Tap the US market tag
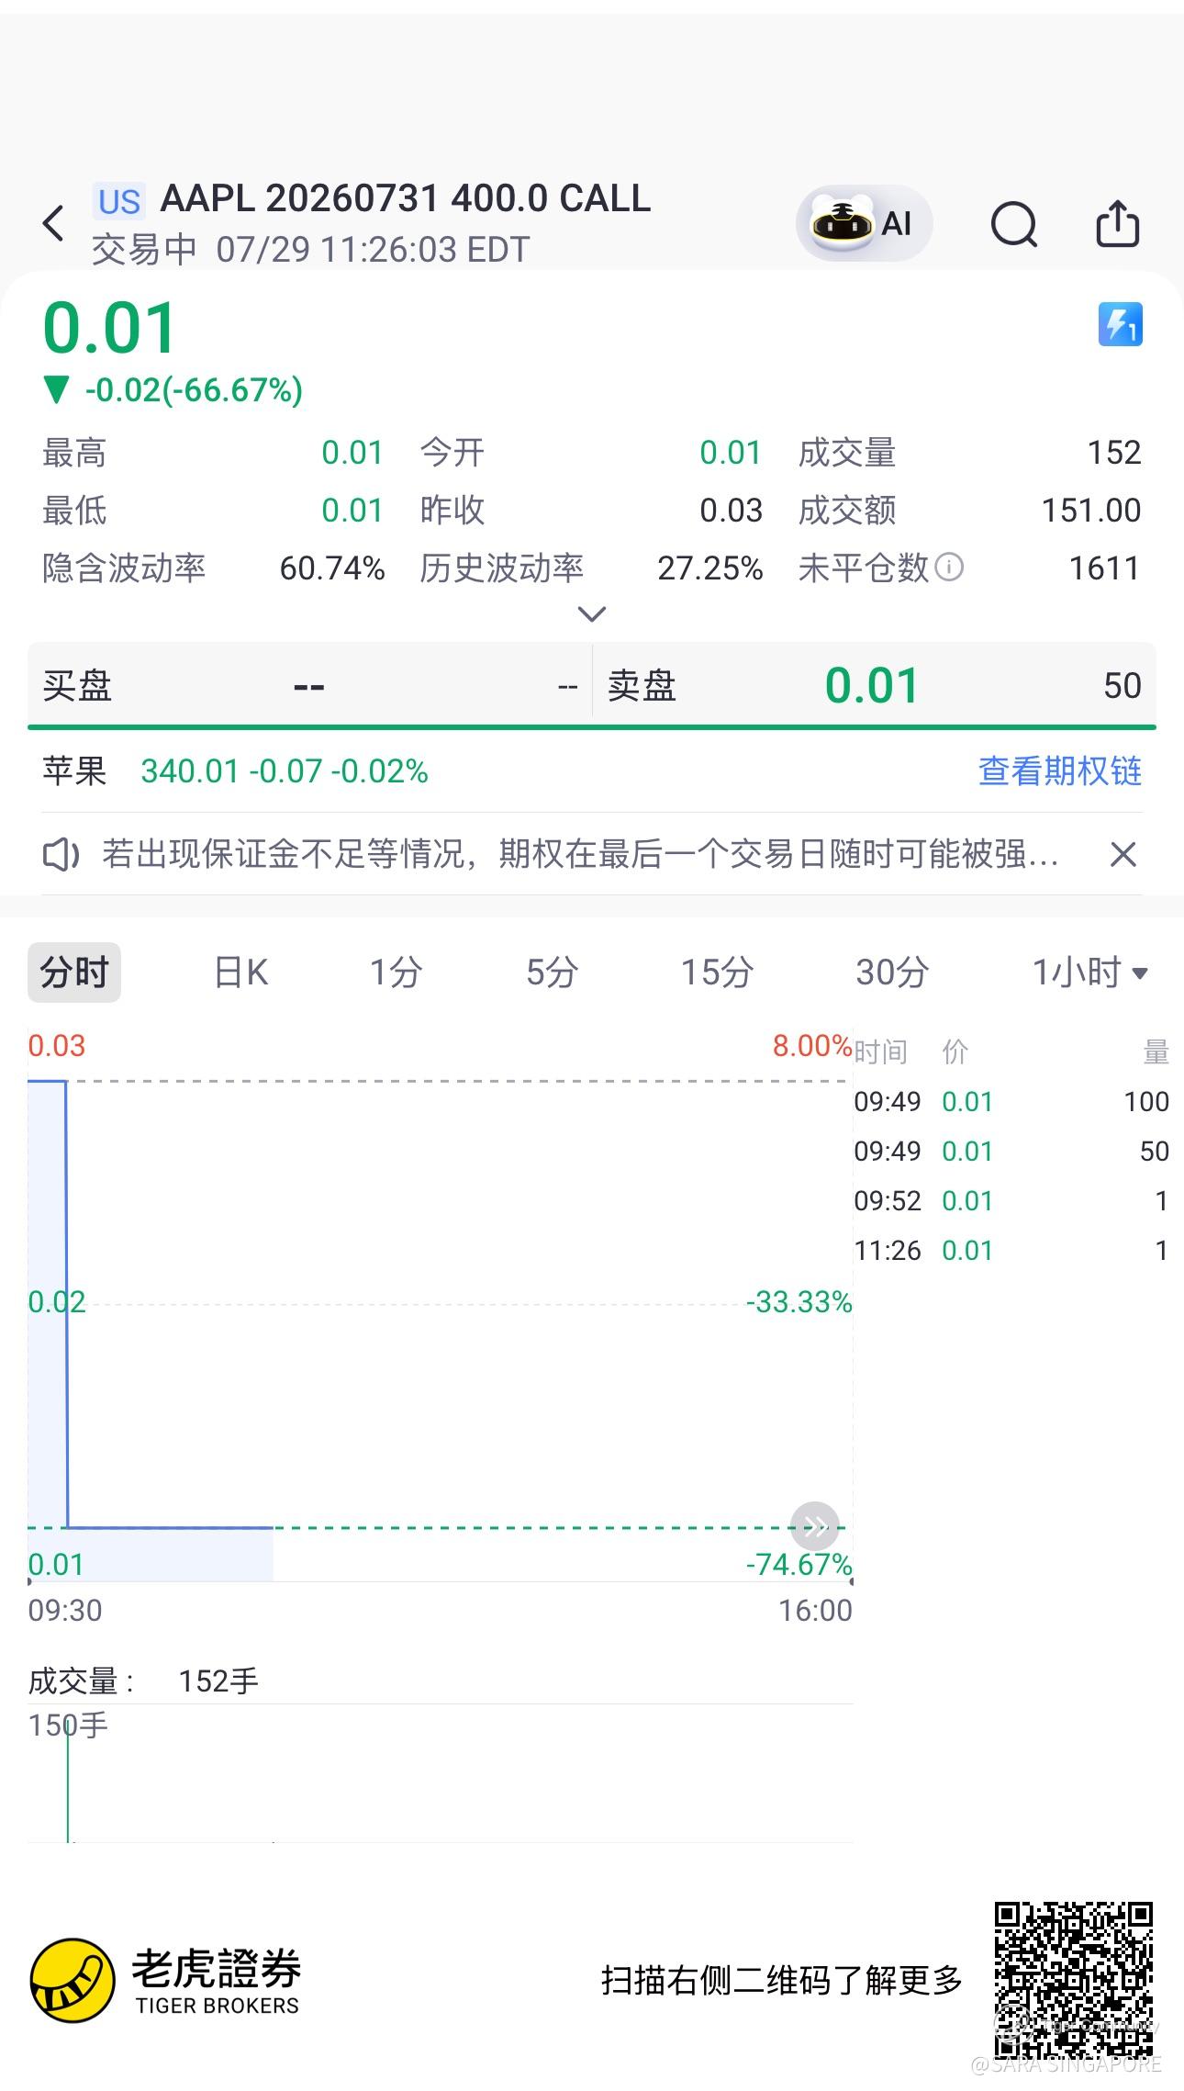 click(119, 201)
